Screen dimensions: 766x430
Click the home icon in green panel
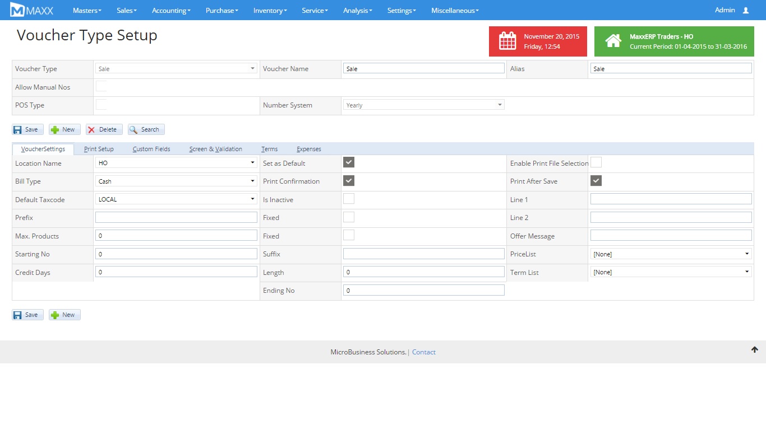613,41
